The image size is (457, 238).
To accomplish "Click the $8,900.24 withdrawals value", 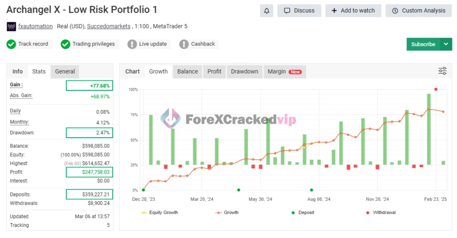I will [99, 203].
